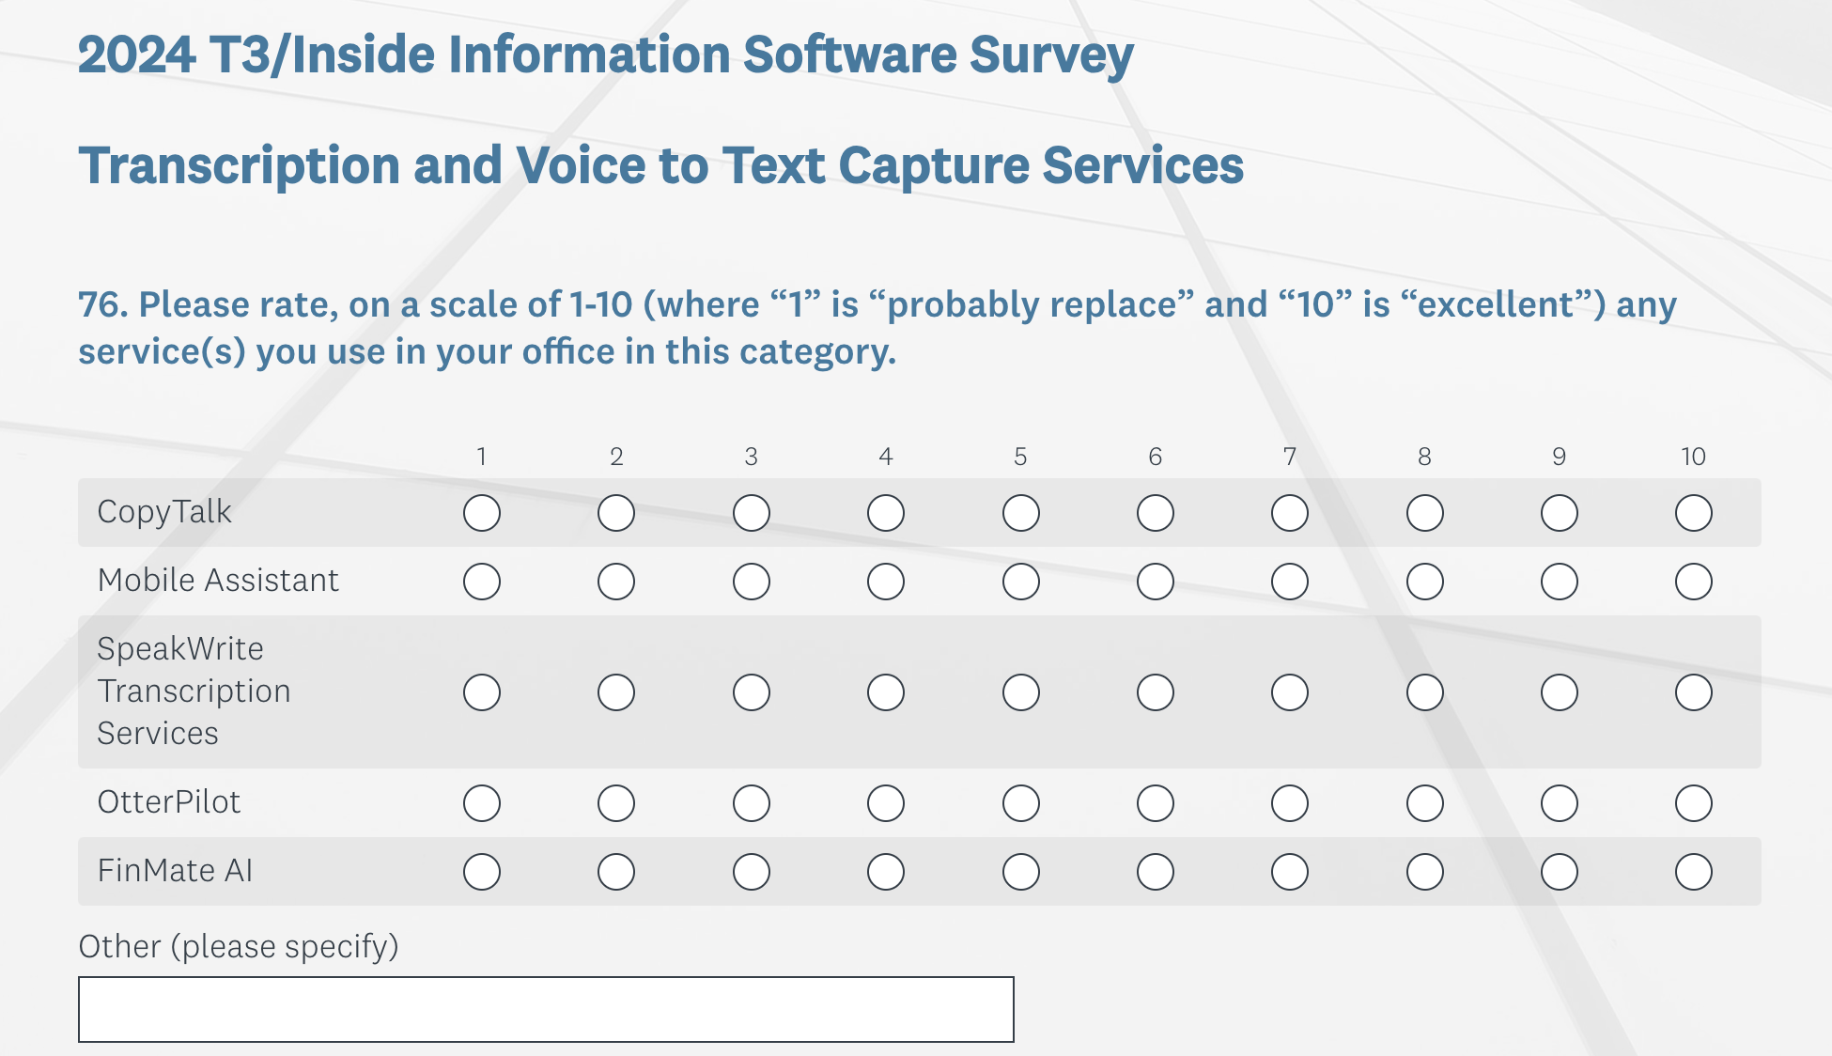Viewport: 1832px width, 1056px height.
Task: Rate CopyTalk as 1
Action: click(482, 513)
